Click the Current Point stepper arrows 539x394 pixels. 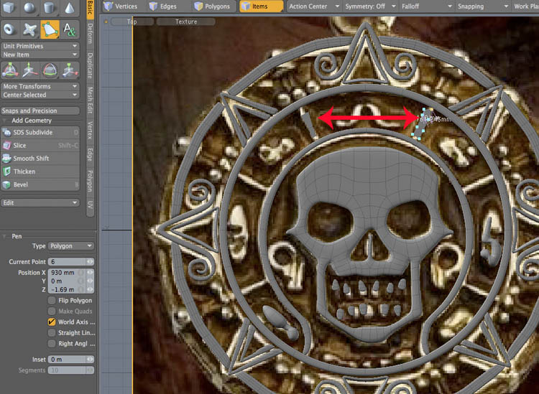coord(90,262)
